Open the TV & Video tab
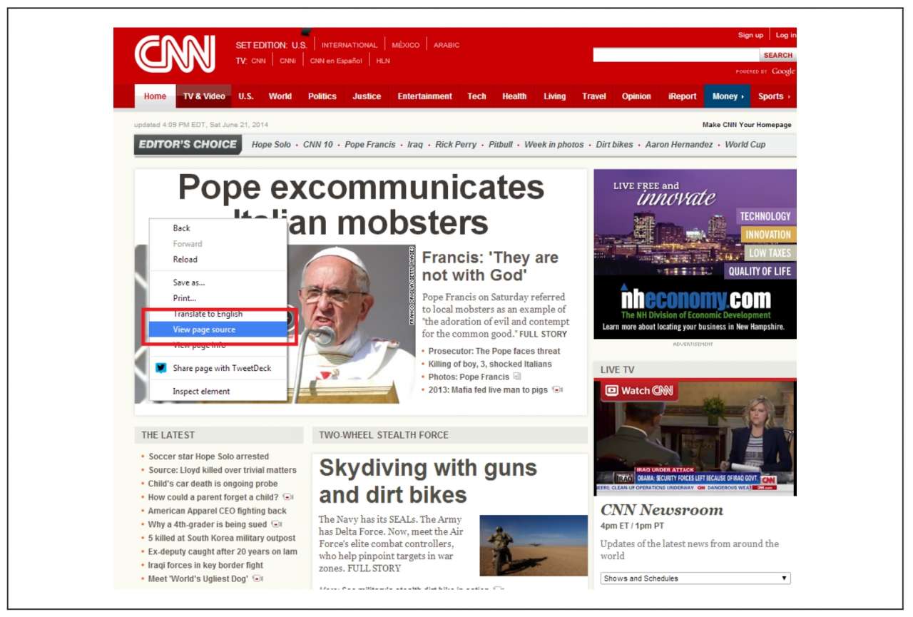The height and width of the screenshot is (617, 913). pyautogui.click(x=204, y=96)
